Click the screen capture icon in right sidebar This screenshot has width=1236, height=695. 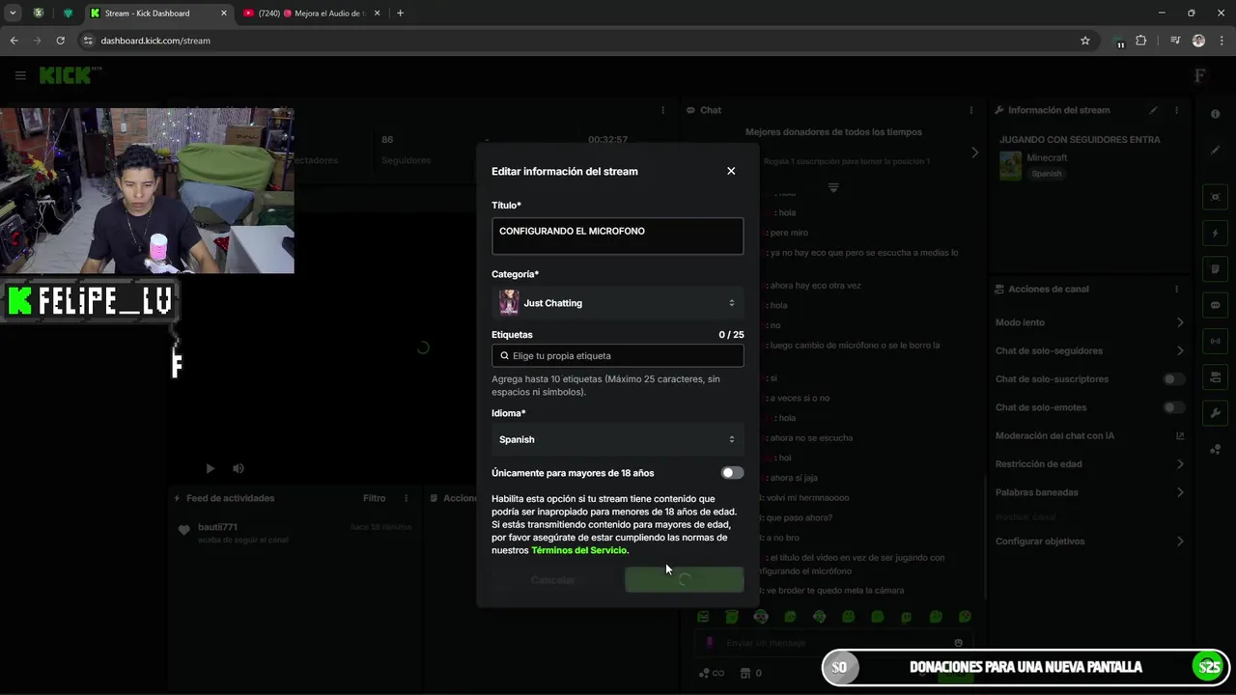pos(1216,197)
